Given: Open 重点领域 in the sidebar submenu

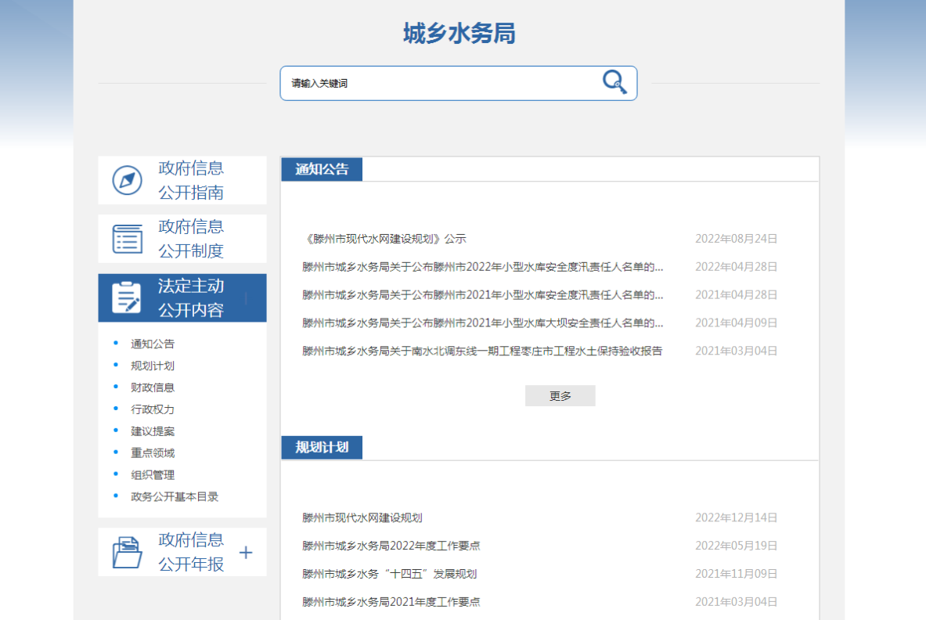Looking at the screenshot, I should [x=153, y=453].
